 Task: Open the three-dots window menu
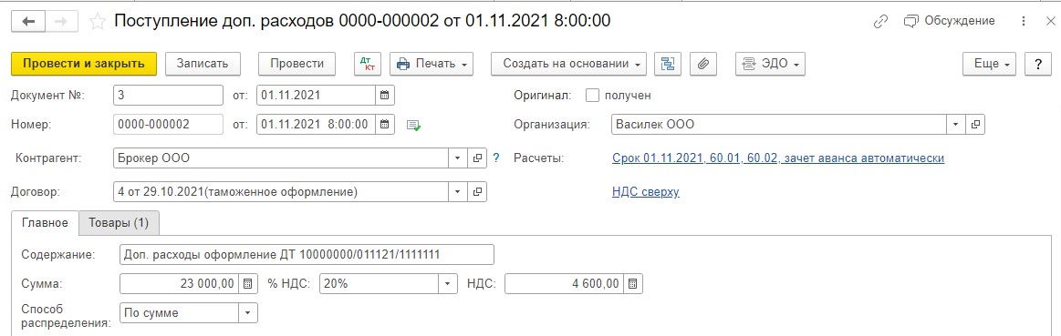[1024, 22]
